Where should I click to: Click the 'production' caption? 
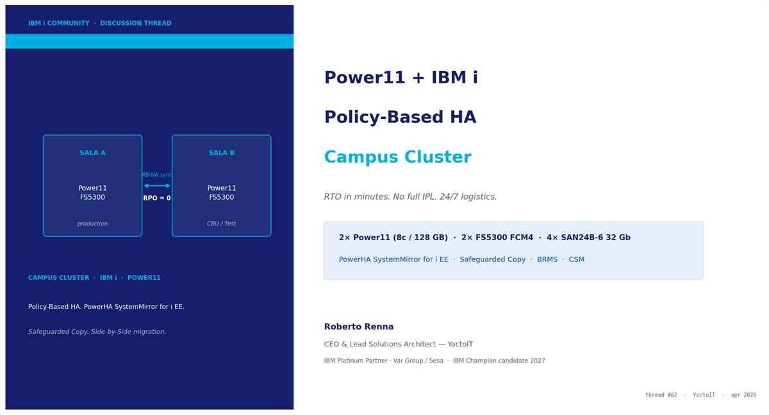point(92,224)
